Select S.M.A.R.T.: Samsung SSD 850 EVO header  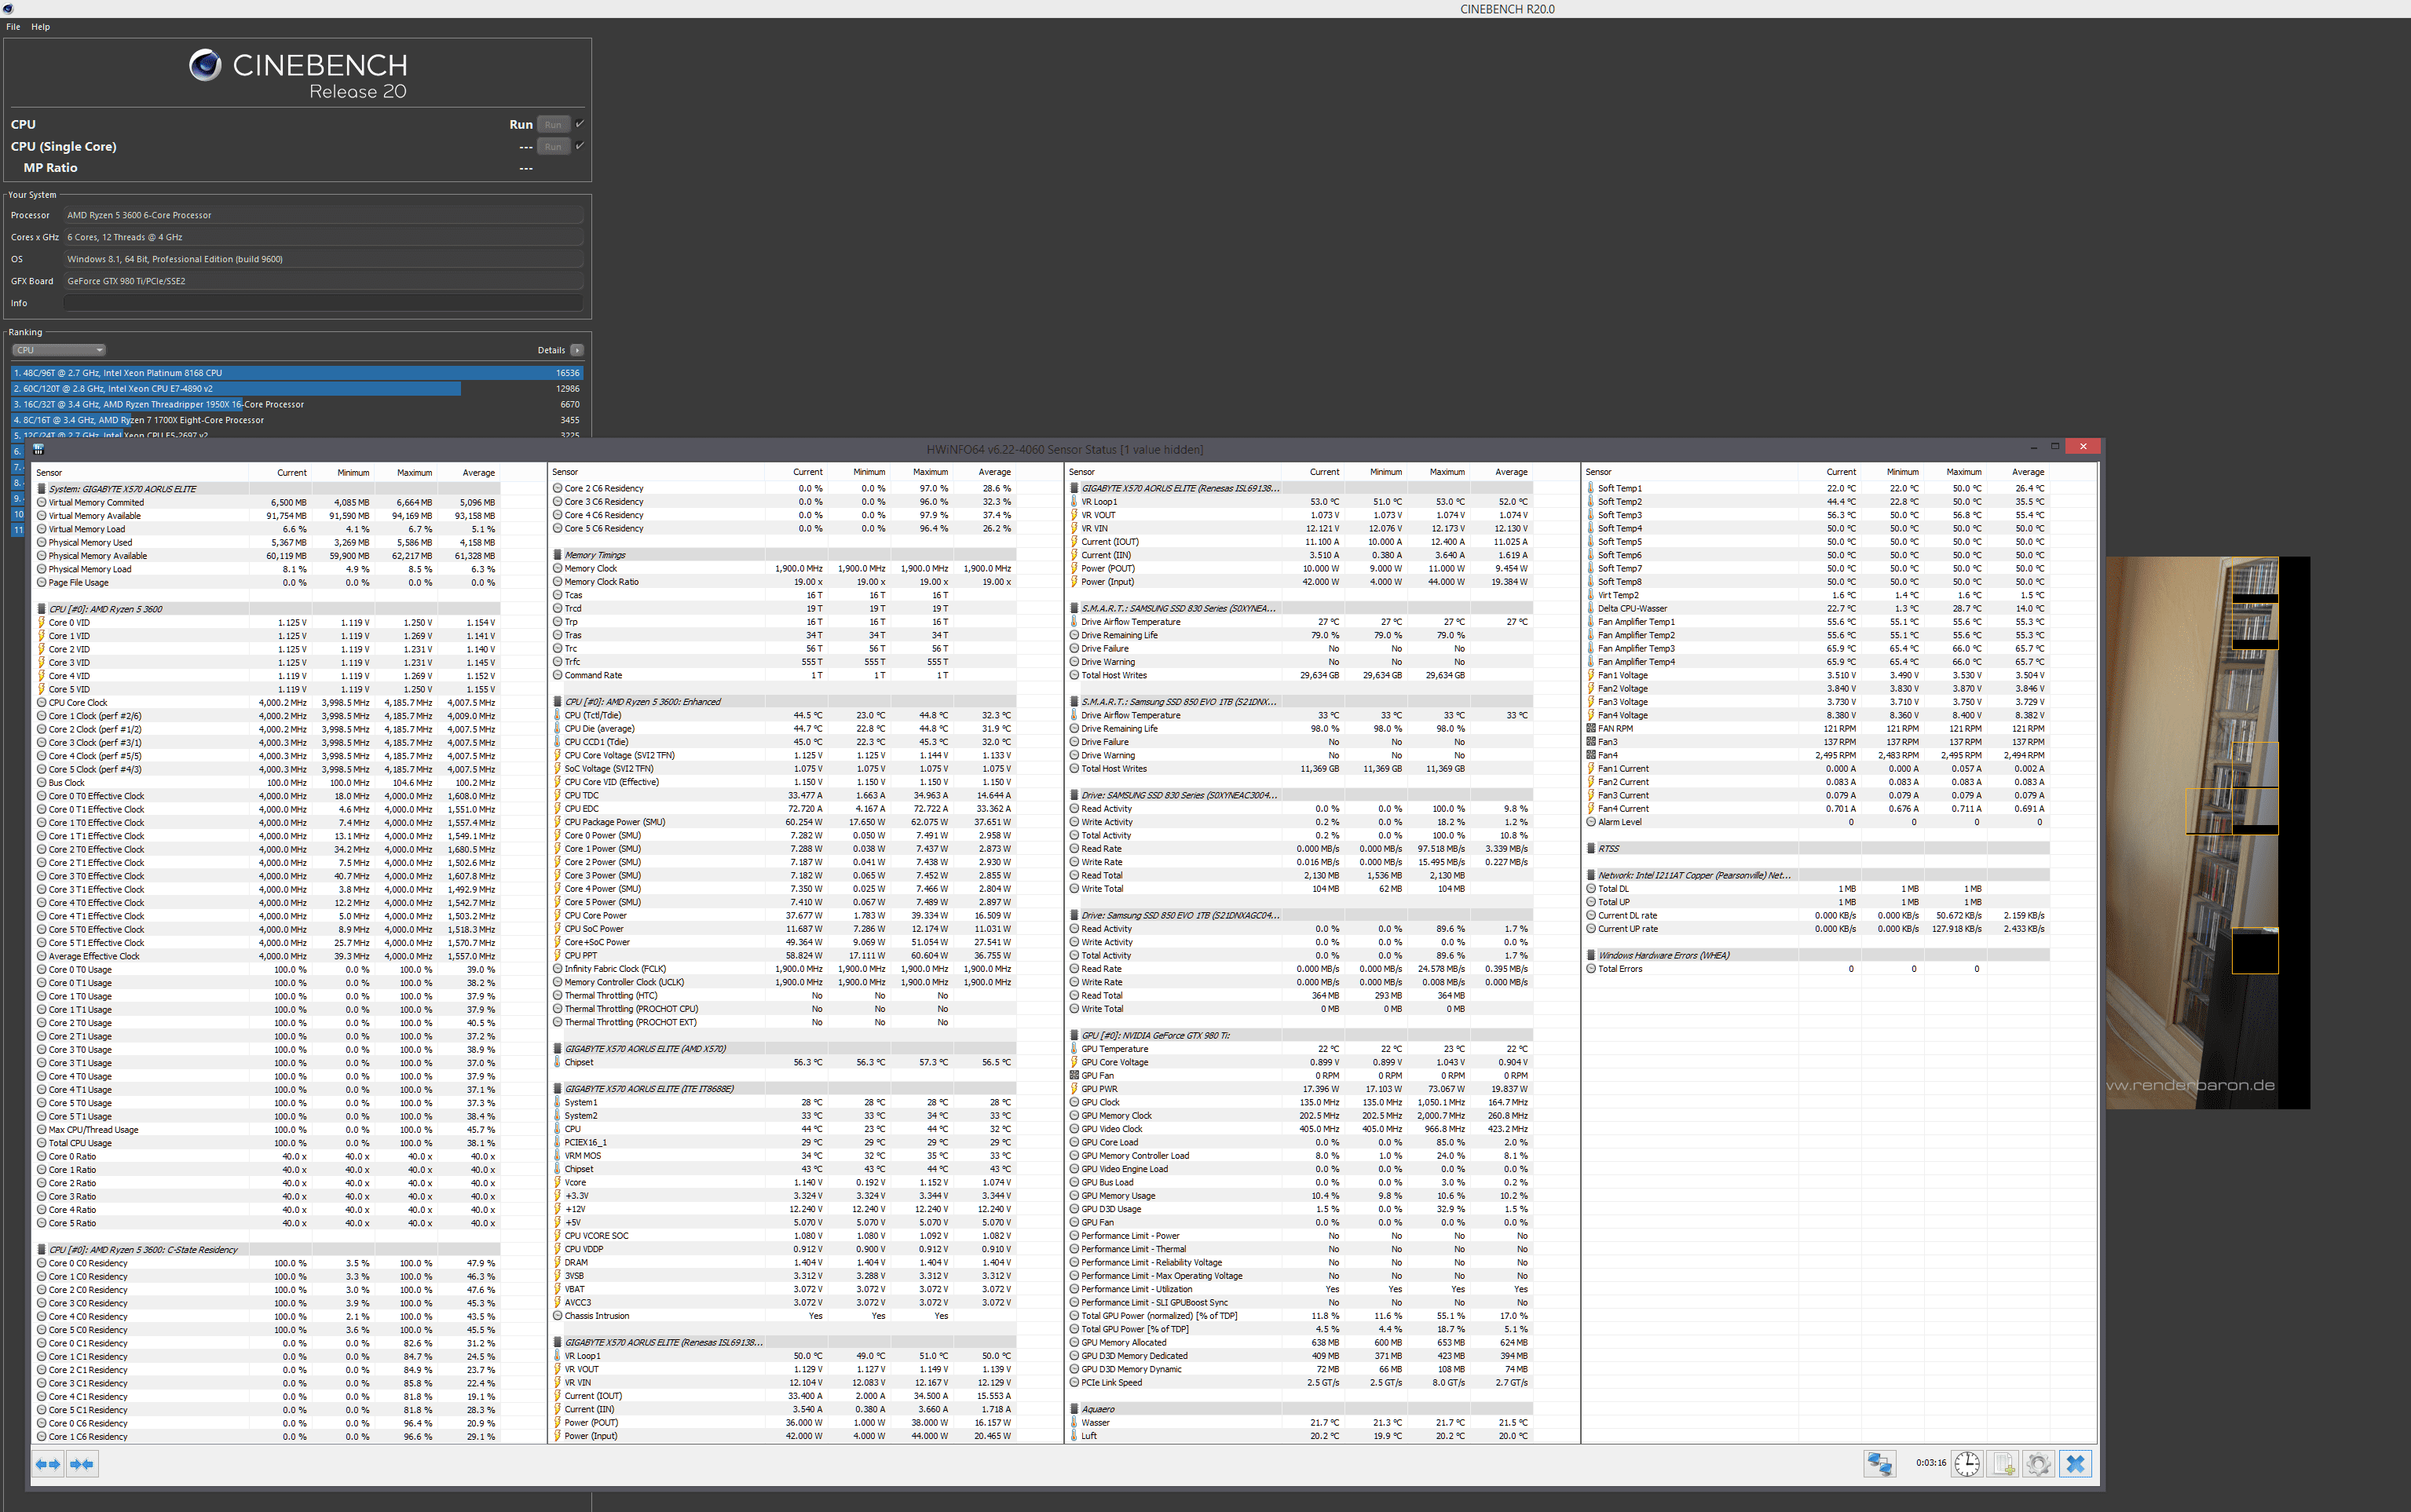[x=1301, y=702]
